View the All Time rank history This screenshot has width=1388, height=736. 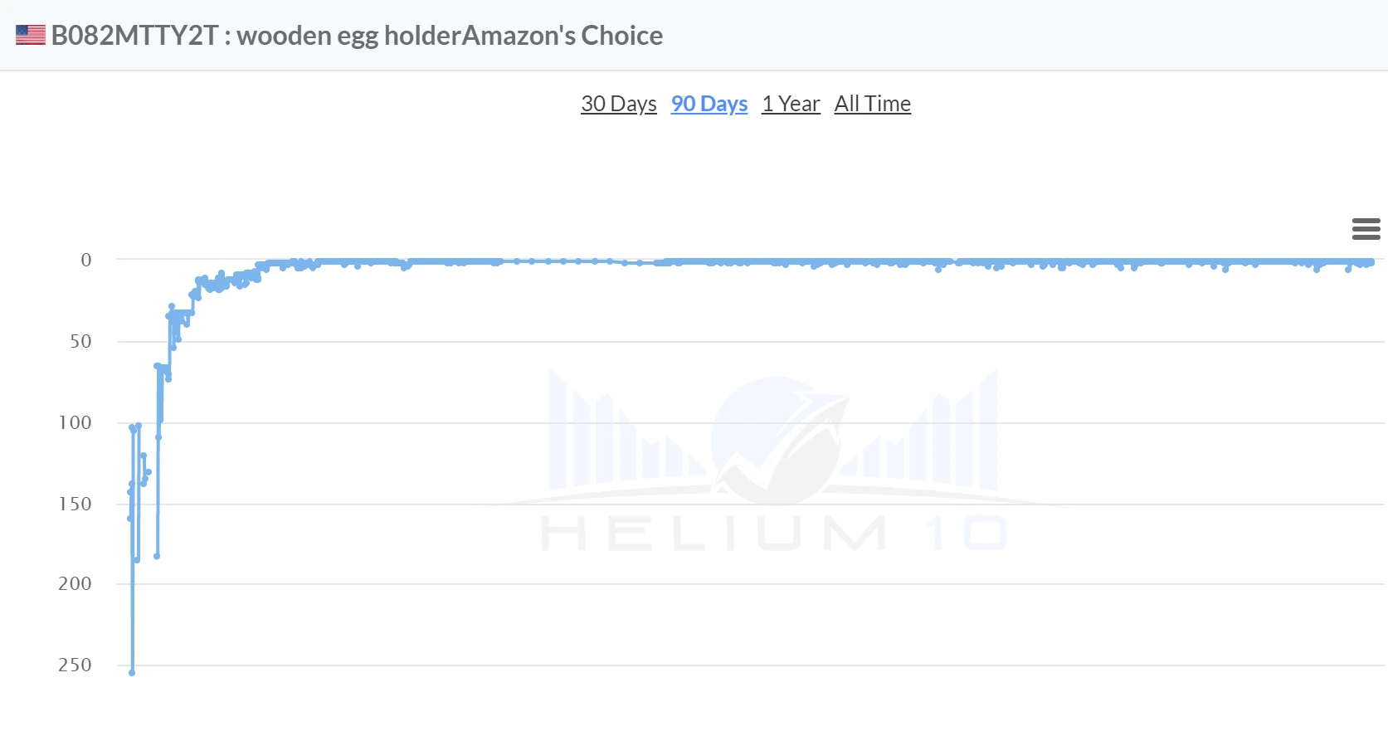click(x=872, y=104)
